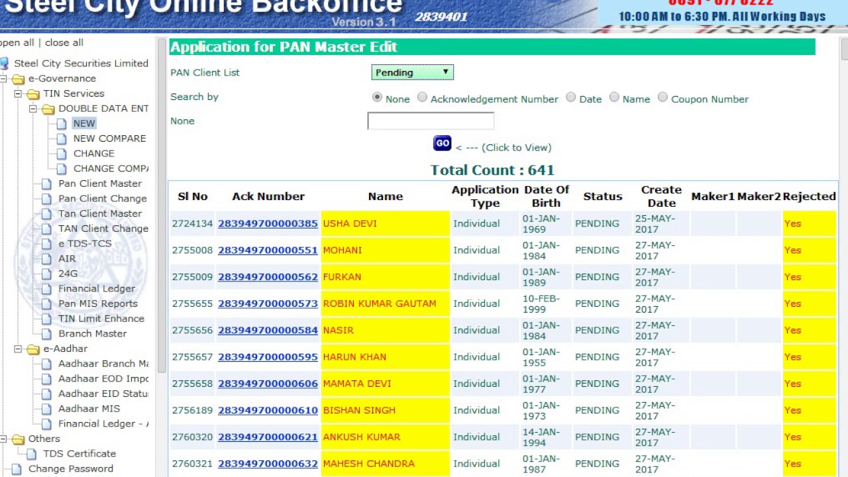Open acknowledgement 283949700000606 for MAMATA DEVI

pos(268,384)
